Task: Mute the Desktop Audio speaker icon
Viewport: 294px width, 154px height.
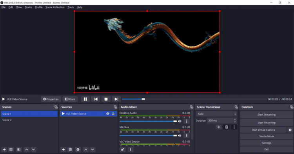Action: click(180, 121)
